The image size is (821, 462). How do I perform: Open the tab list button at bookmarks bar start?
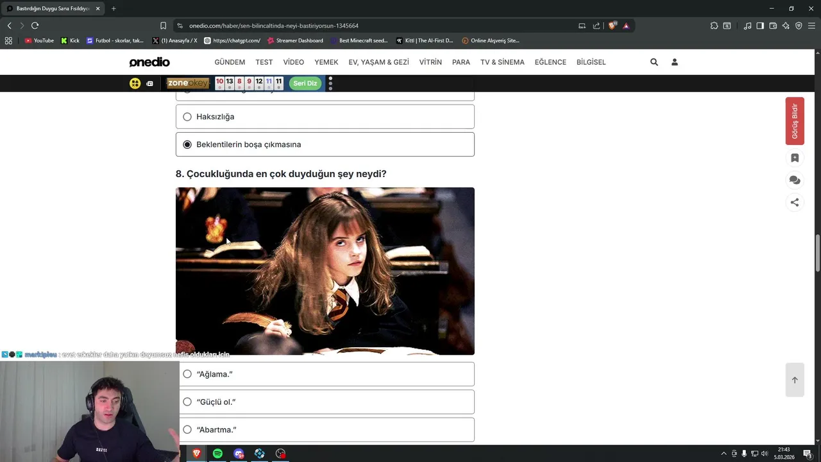click(8, 40)
